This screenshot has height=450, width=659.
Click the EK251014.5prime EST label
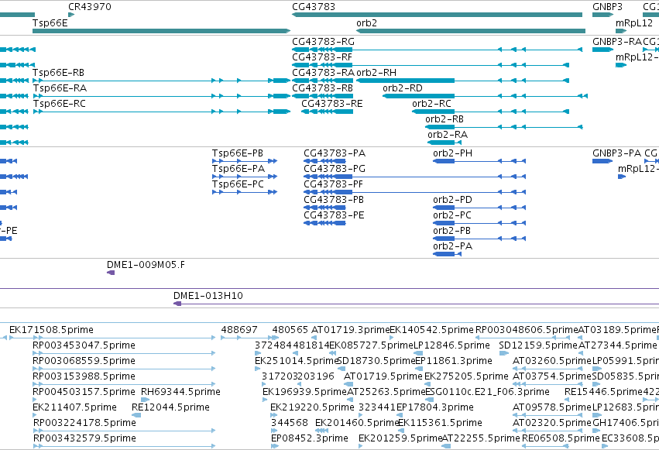click(x=297, y=361)
